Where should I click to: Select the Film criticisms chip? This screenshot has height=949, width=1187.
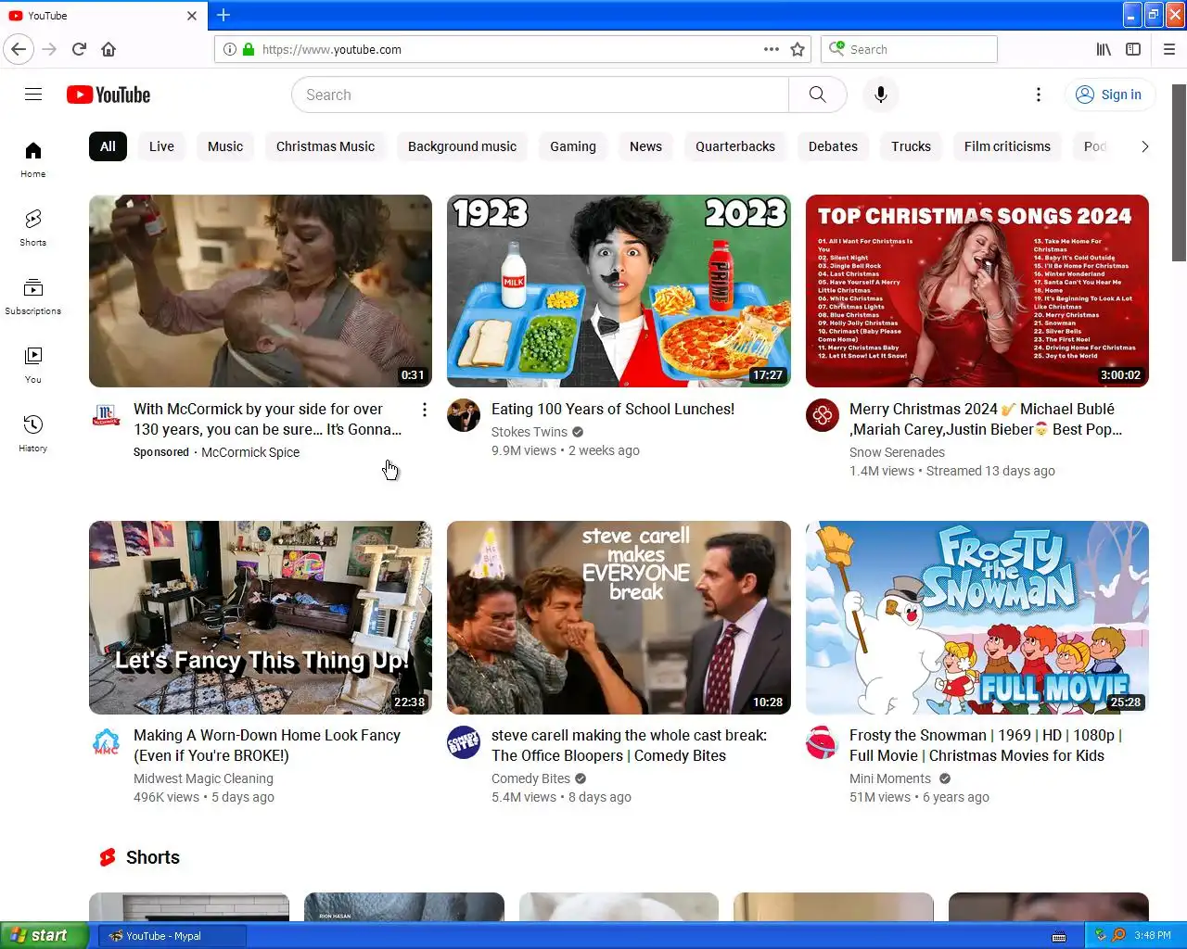(1007, 146)
